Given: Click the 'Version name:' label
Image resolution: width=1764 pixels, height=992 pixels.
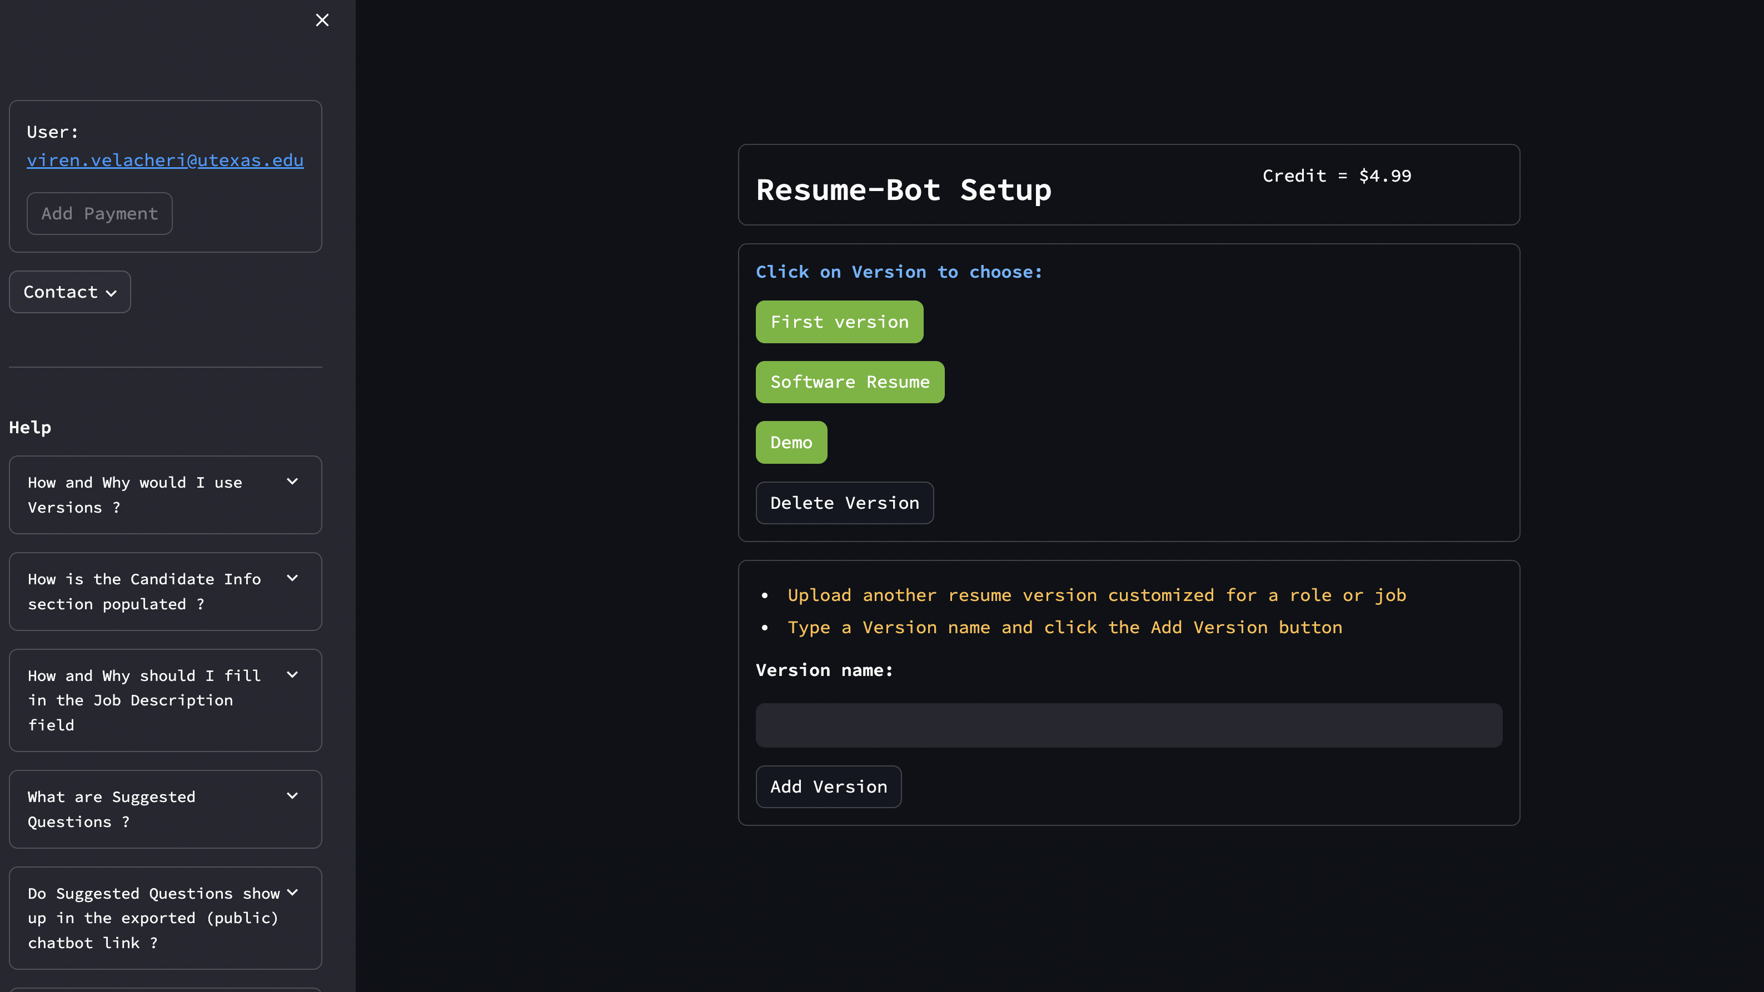Looking at the screenshot, I should [x=825, y=670].
